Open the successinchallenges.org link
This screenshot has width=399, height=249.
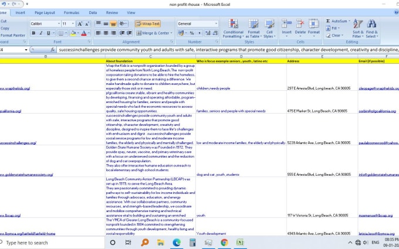point(18,143)
